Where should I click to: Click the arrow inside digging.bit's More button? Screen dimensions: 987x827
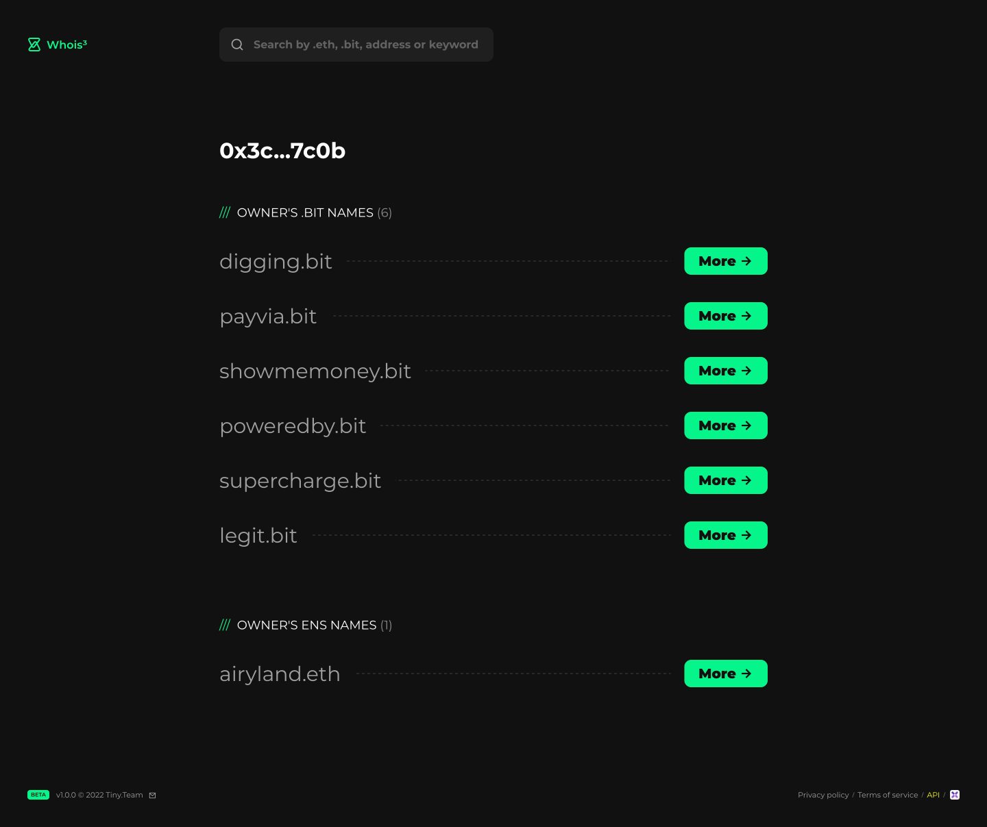pyautogui.click(x=748, y=261)
